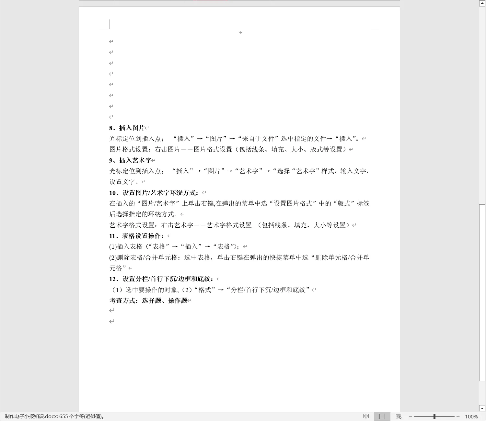Screen dimensions: 486x421
Task: Switch to Read Mode view
Action: tap(366, 416)
